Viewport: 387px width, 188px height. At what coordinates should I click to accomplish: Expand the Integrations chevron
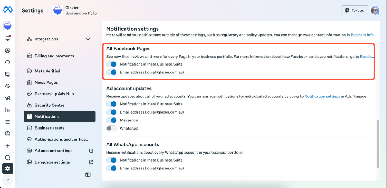[x=88, y=39]
